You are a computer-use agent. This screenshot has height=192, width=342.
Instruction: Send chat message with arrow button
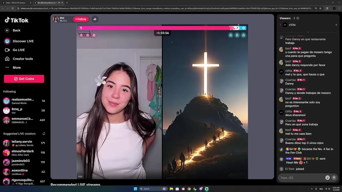(334, 178)
